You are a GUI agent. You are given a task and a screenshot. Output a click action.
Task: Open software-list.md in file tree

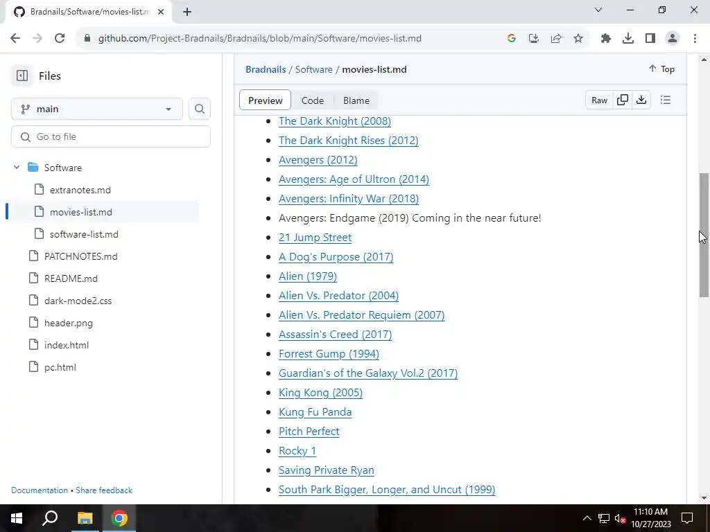click(x=84, y=234)
